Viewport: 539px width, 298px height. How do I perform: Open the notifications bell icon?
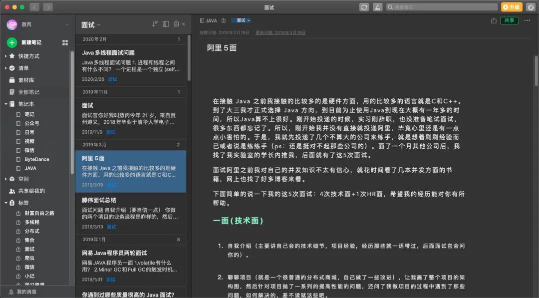click(377, 7)
